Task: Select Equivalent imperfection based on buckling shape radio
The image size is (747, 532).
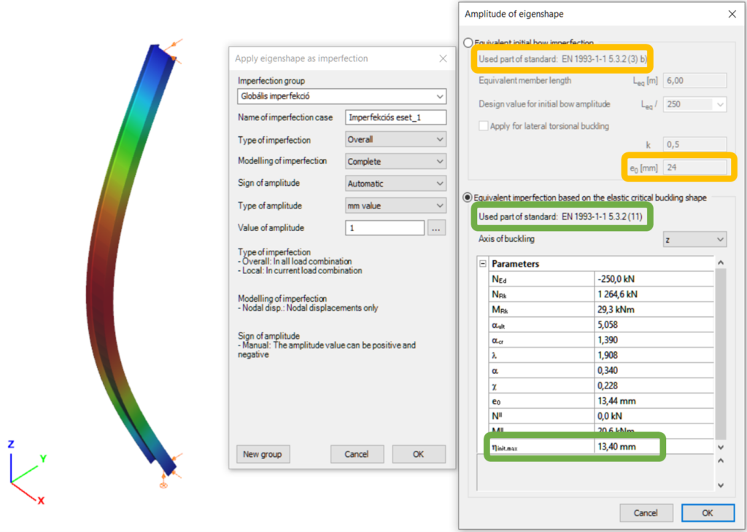Action: (x=468, y=197)
